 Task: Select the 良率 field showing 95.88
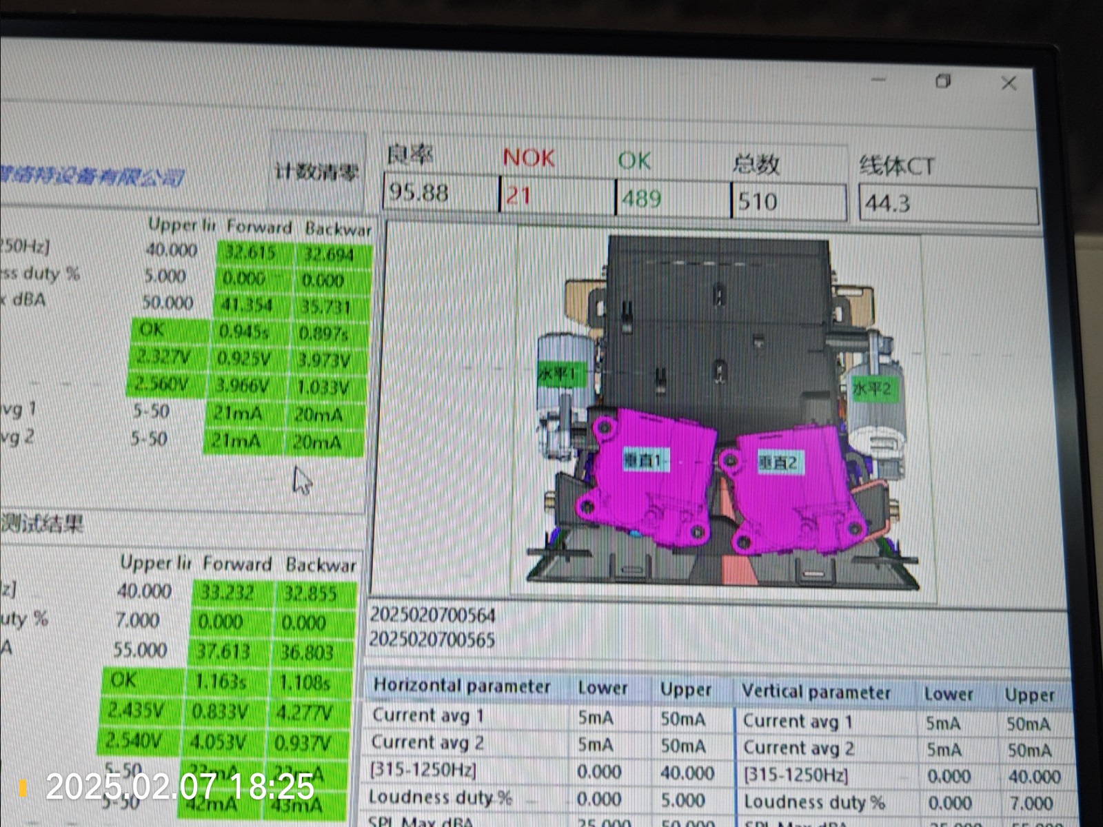click(440, 192)
